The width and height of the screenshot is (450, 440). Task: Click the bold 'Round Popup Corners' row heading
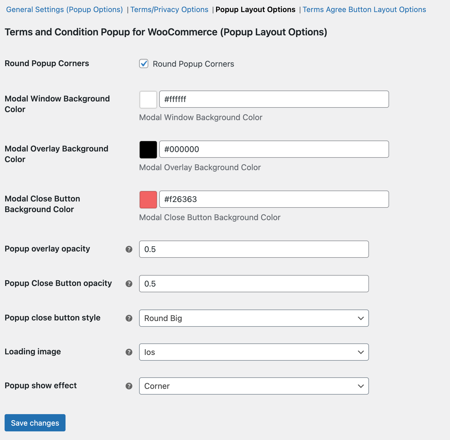pos(47,63)
